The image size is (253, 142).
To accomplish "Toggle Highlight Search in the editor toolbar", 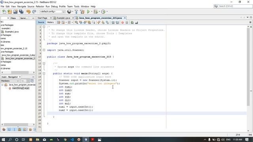I will pyautogui.click(x=89, y=22).
